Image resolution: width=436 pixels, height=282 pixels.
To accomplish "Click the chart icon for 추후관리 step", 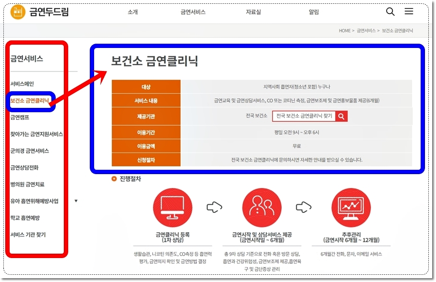I will click(351, 207).
